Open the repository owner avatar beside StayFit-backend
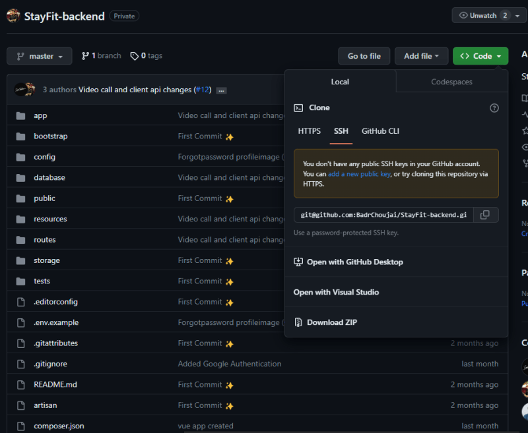This screenshot has width=528, height=433. 13,16
